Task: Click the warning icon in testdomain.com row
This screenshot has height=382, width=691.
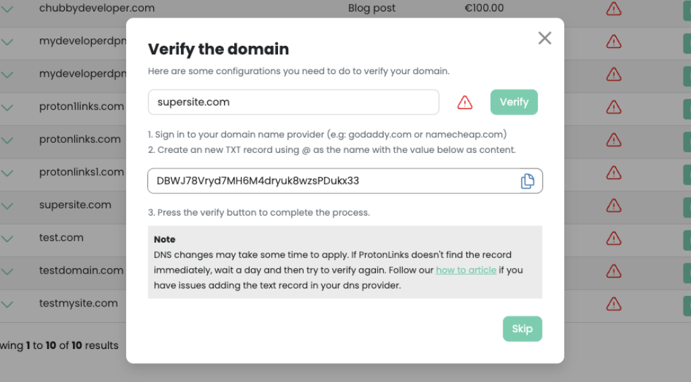Action: 613,271
